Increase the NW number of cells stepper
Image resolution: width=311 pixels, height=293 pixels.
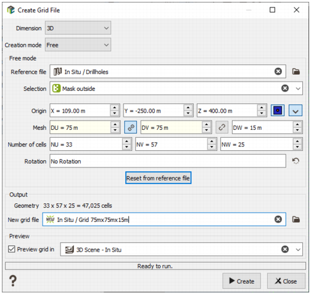coord(297,142)
